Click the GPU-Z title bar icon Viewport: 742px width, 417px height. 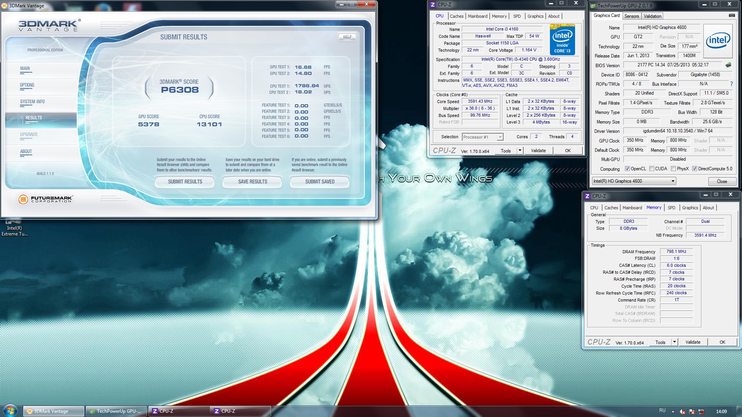[593, 5]
